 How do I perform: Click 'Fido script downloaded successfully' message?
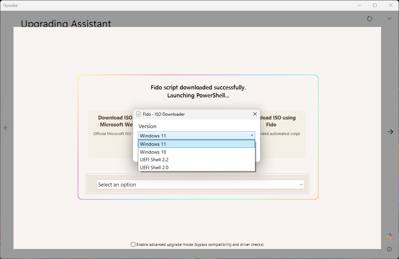(x=198, y=87)
